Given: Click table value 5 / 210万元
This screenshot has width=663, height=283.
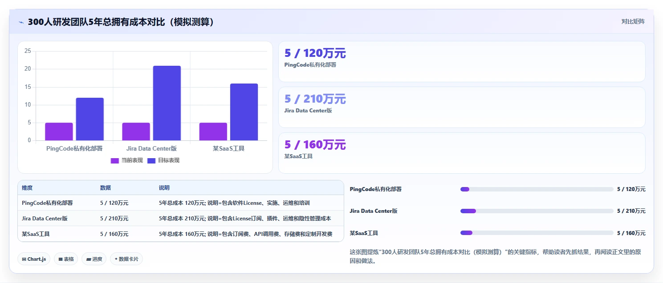Looking at the screenshot, I should click(x=114, y=218).
